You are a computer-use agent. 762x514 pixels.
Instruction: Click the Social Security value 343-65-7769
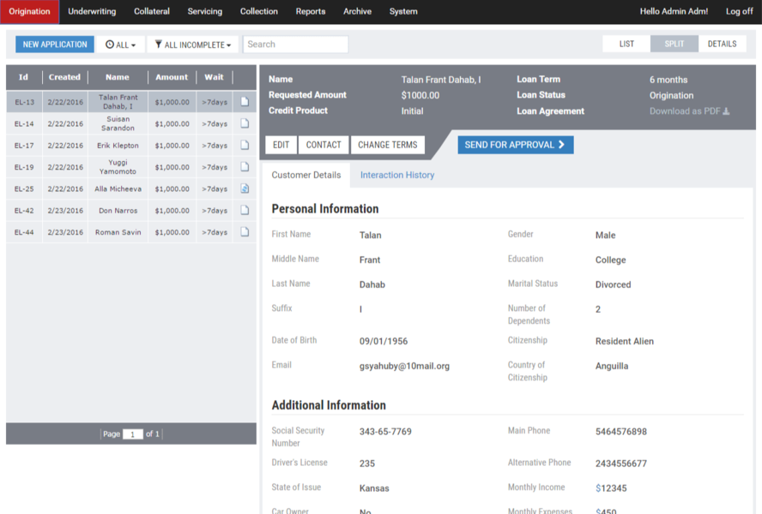[x=385, y=432]
